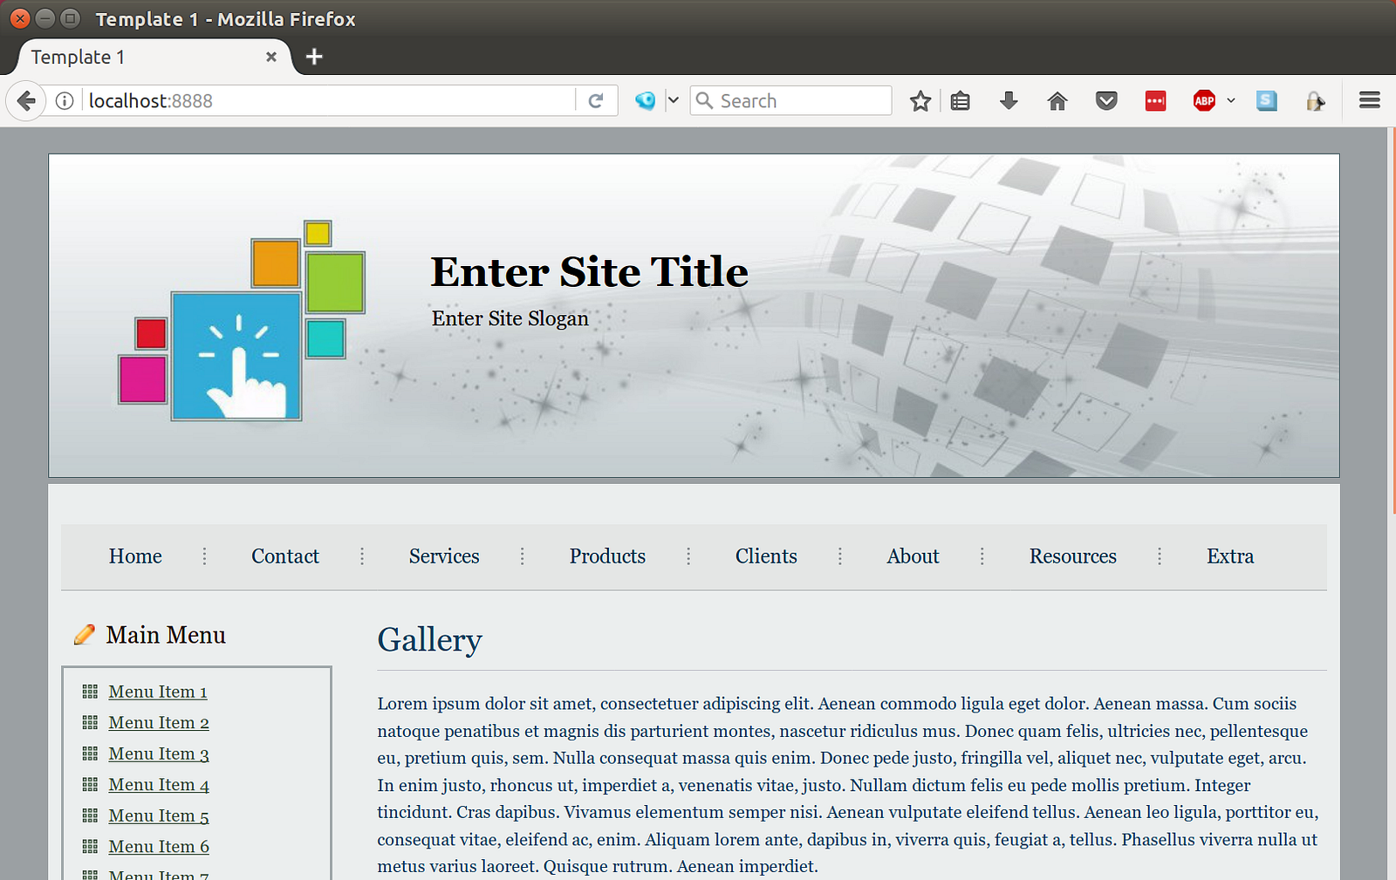Reload the page with the refresh icon

tap(596, 101)
